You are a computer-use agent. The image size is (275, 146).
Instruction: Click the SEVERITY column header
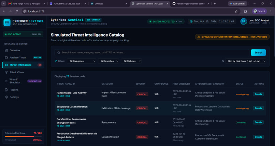141,84
